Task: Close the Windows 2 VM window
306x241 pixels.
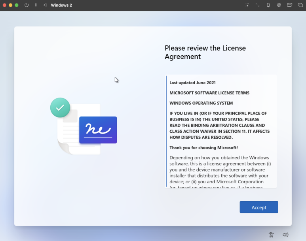Action: (4, 5)
